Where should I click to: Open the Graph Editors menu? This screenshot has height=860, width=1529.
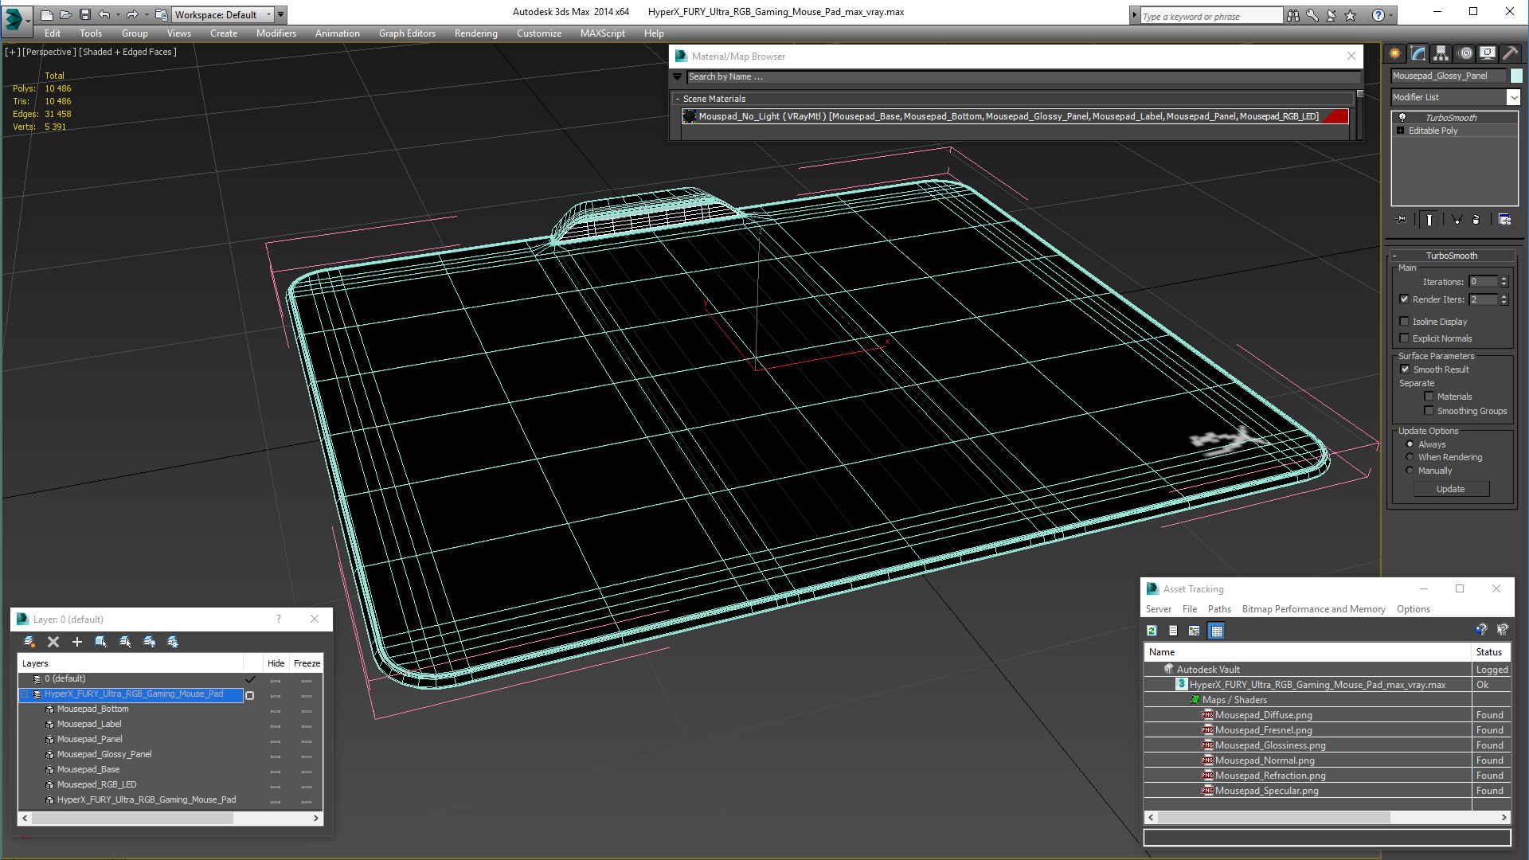pos(407,33)
